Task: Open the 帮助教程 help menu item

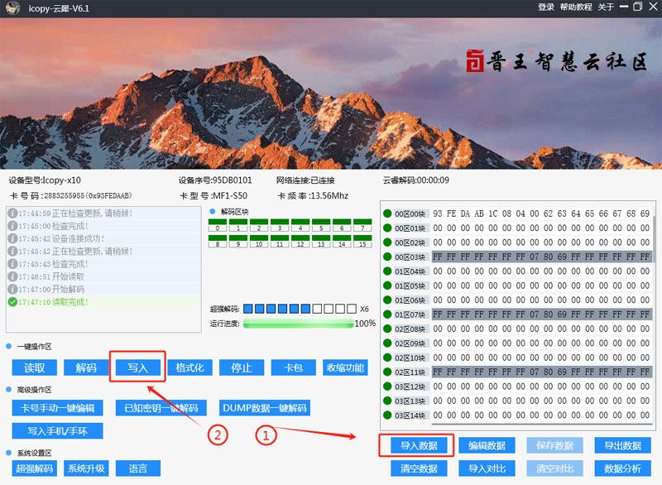Action: click(576, 7)
